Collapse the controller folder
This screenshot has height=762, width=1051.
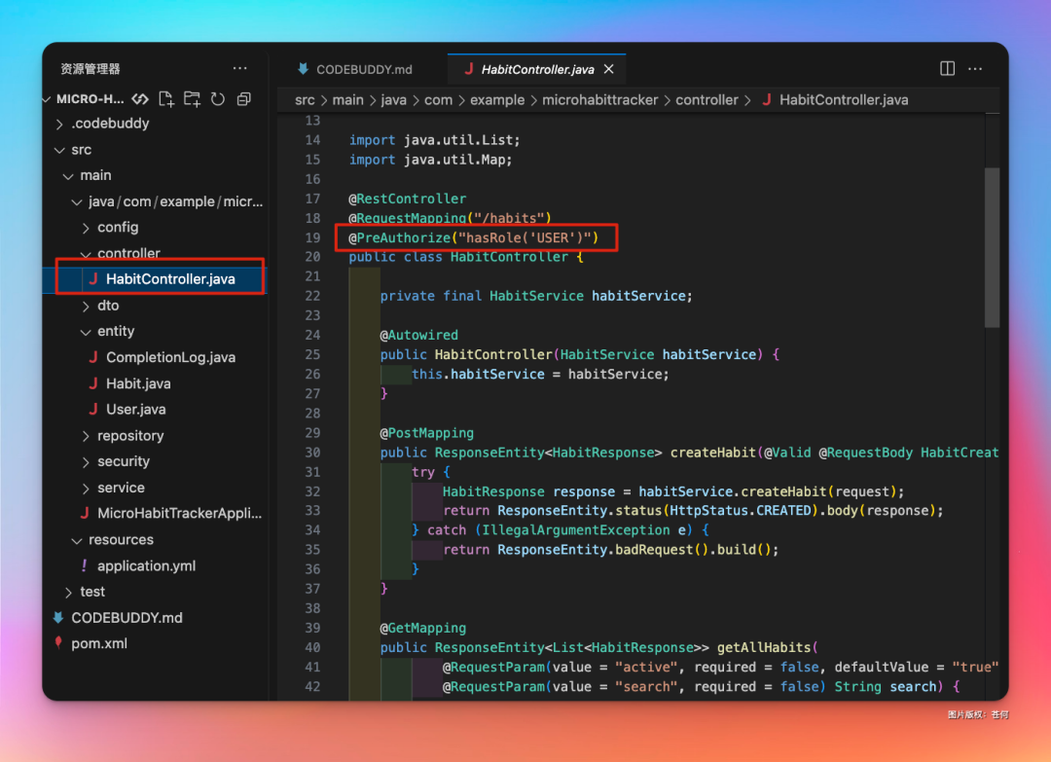pos(86,254)
